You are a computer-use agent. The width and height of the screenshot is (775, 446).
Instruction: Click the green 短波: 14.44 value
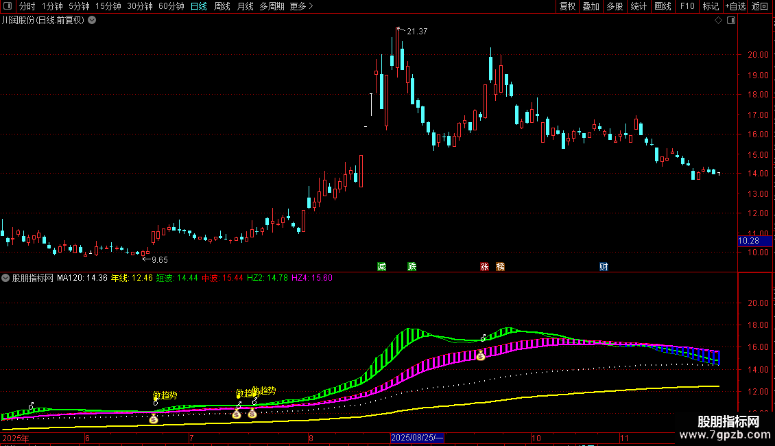click(177, 278)
